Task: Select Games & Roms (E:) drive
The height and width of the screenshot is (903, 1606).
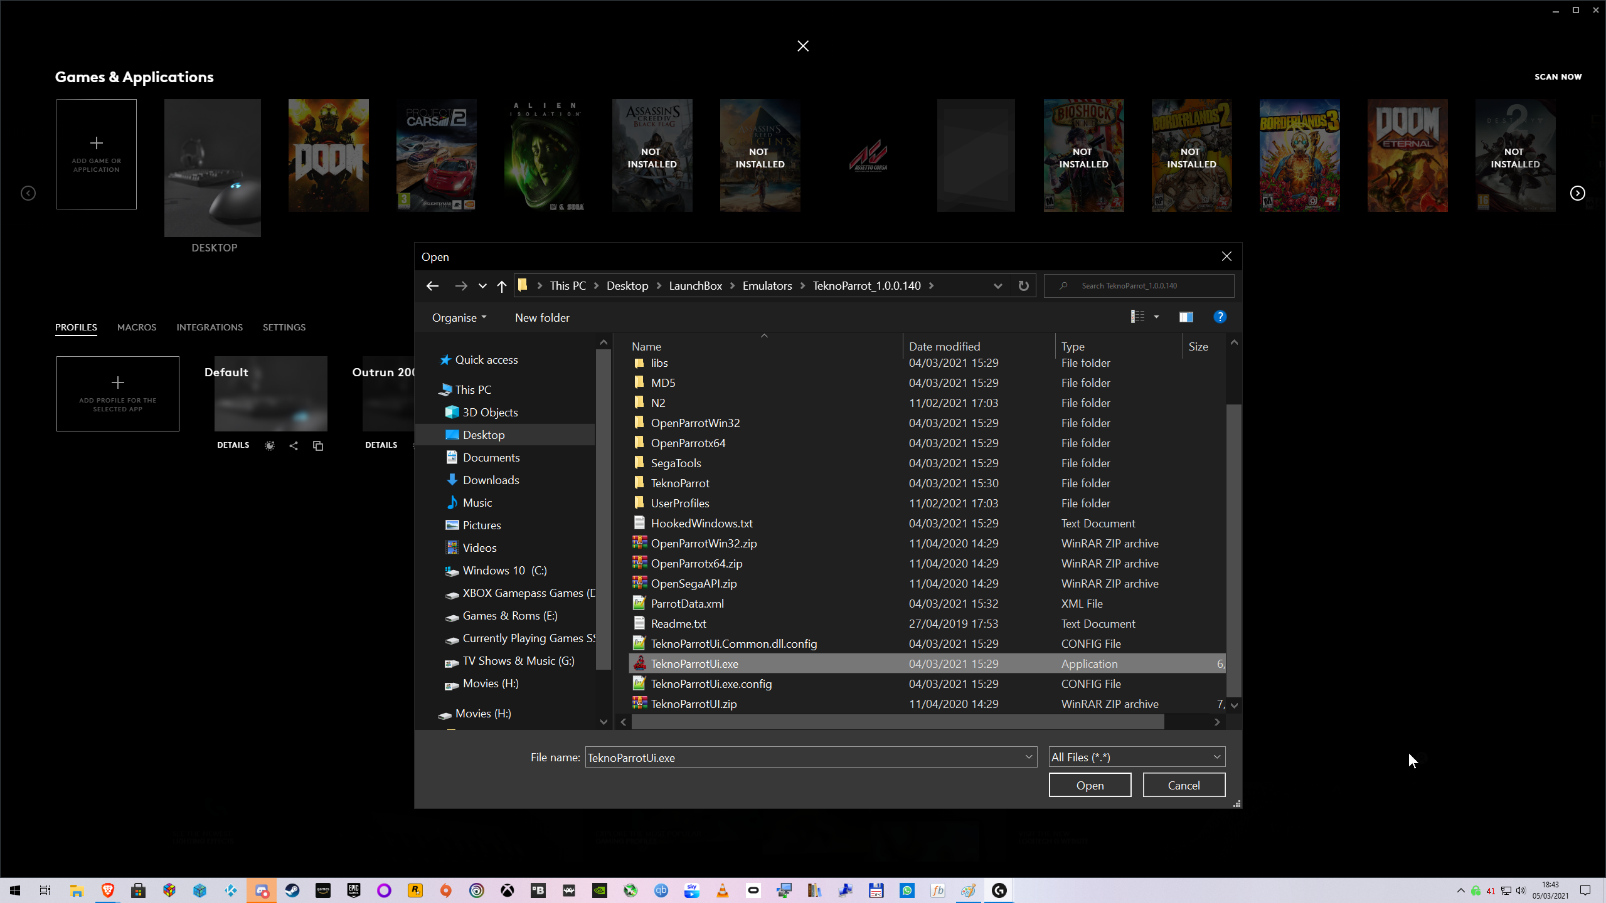Action: pyautogui.click(x=509, y=616)
